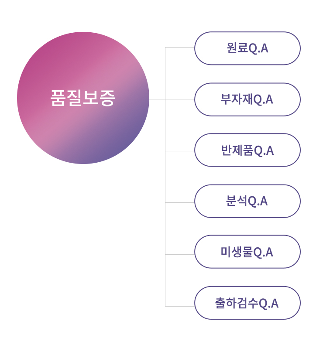Choose the 분석Q.A pill button
The image size is (323, 338).
click(x=247, y=201)
